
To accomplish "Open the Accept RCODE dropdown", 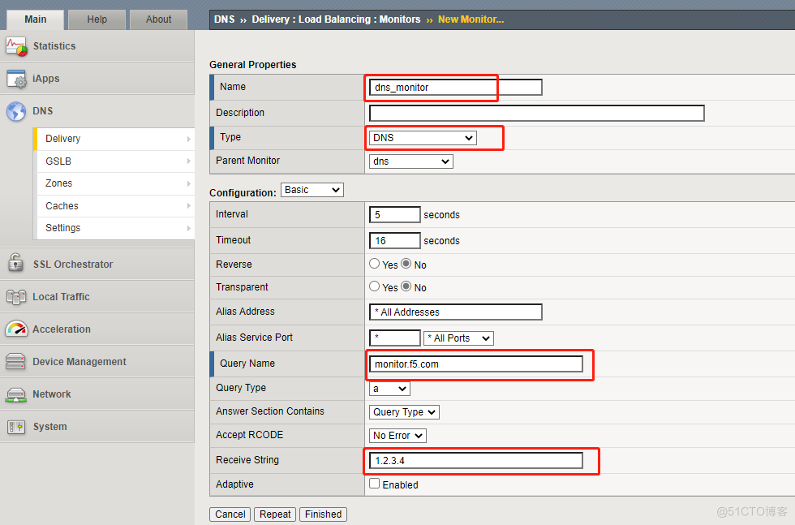I will coord(397,436).
